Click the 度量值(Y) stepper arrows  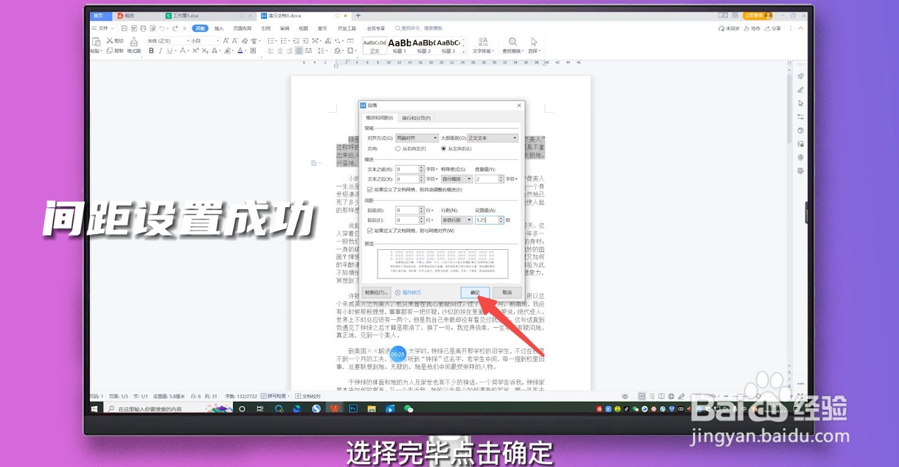(x=501, y=179)
